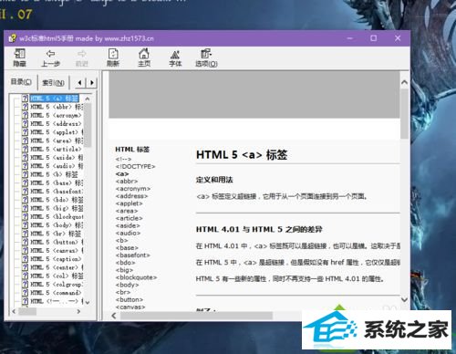Select tree item HTML 5 <colgroup>

pos(57,285)
